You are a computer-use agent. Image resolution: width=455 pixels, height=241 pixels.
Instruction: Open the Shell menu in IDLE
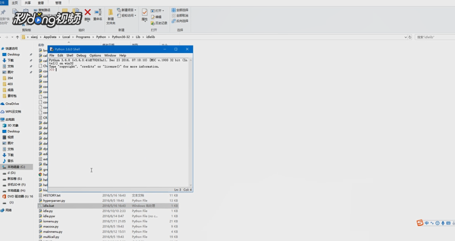[x=70, y=55]
